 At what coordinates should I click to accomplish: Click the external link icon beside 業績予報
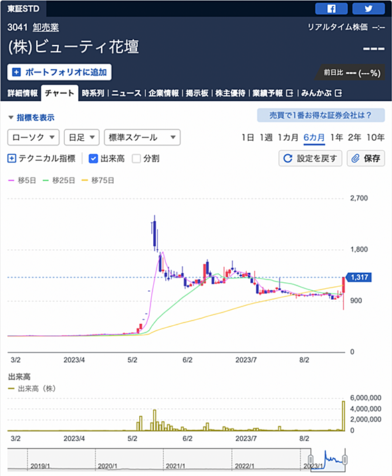point(290,93)
